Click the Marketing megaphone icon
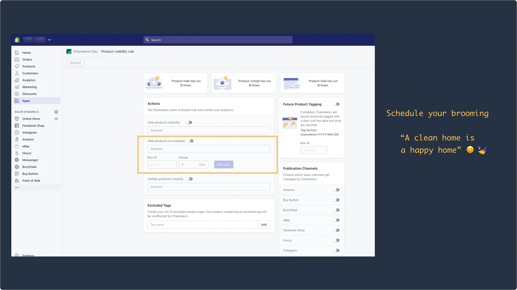Viewport: 517px width, 290px height. point(17,87)
